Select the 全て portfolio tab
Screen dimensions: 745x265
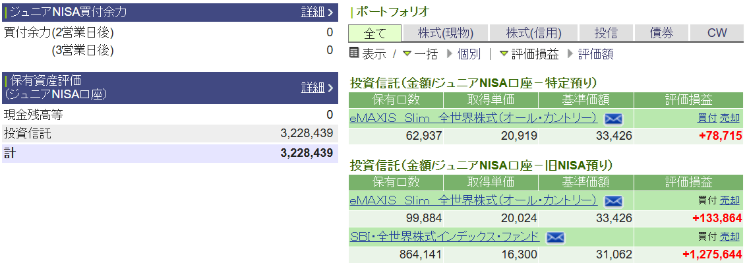(x=373, y=33)
